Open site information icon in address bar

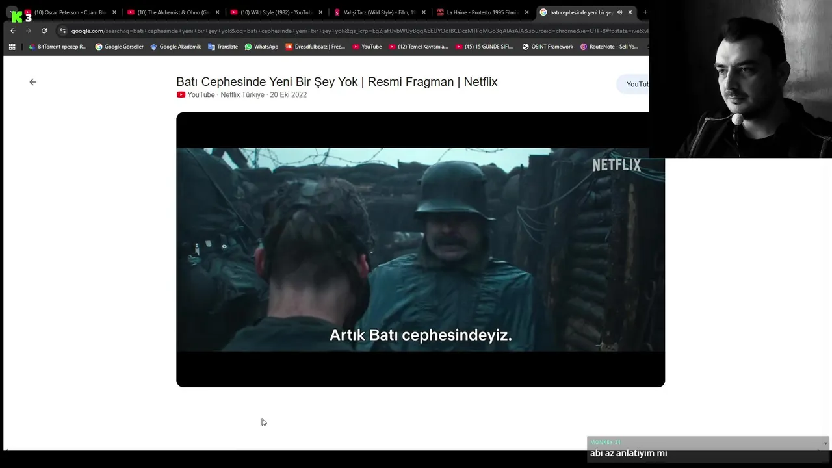pos(62,31)
